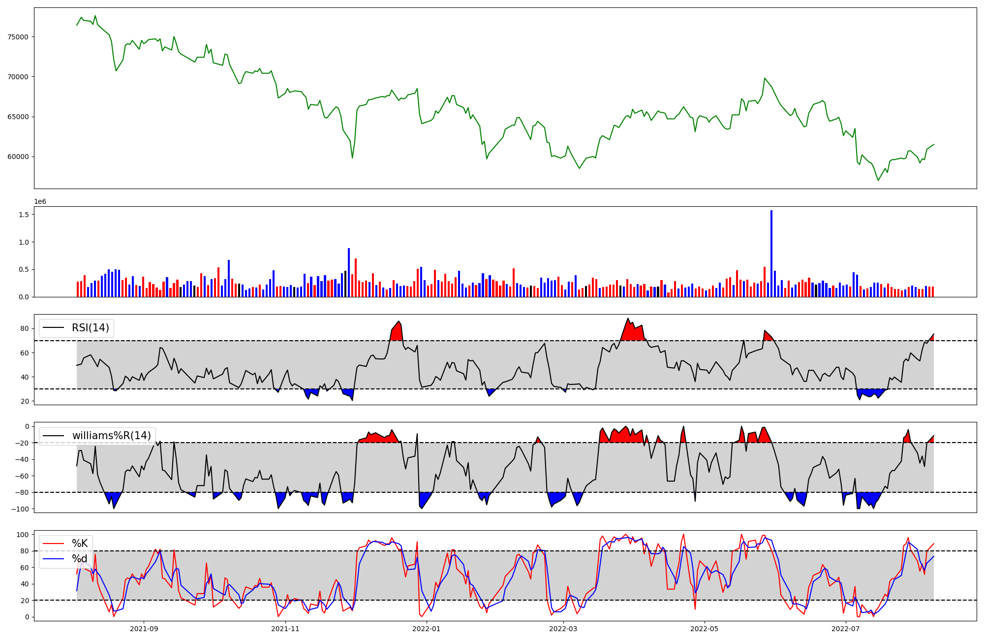Click the red %K legend line swatch
Image resolution: width=984 pixels, height=640 pixels.
(54, 544)
